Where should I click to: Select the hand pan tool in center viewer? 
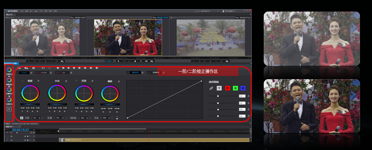pyautogui.click(x=135, y=61)
